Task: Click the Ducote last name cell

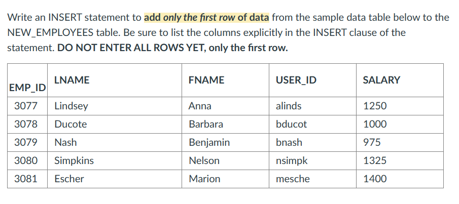Action: tap(115, 124)
